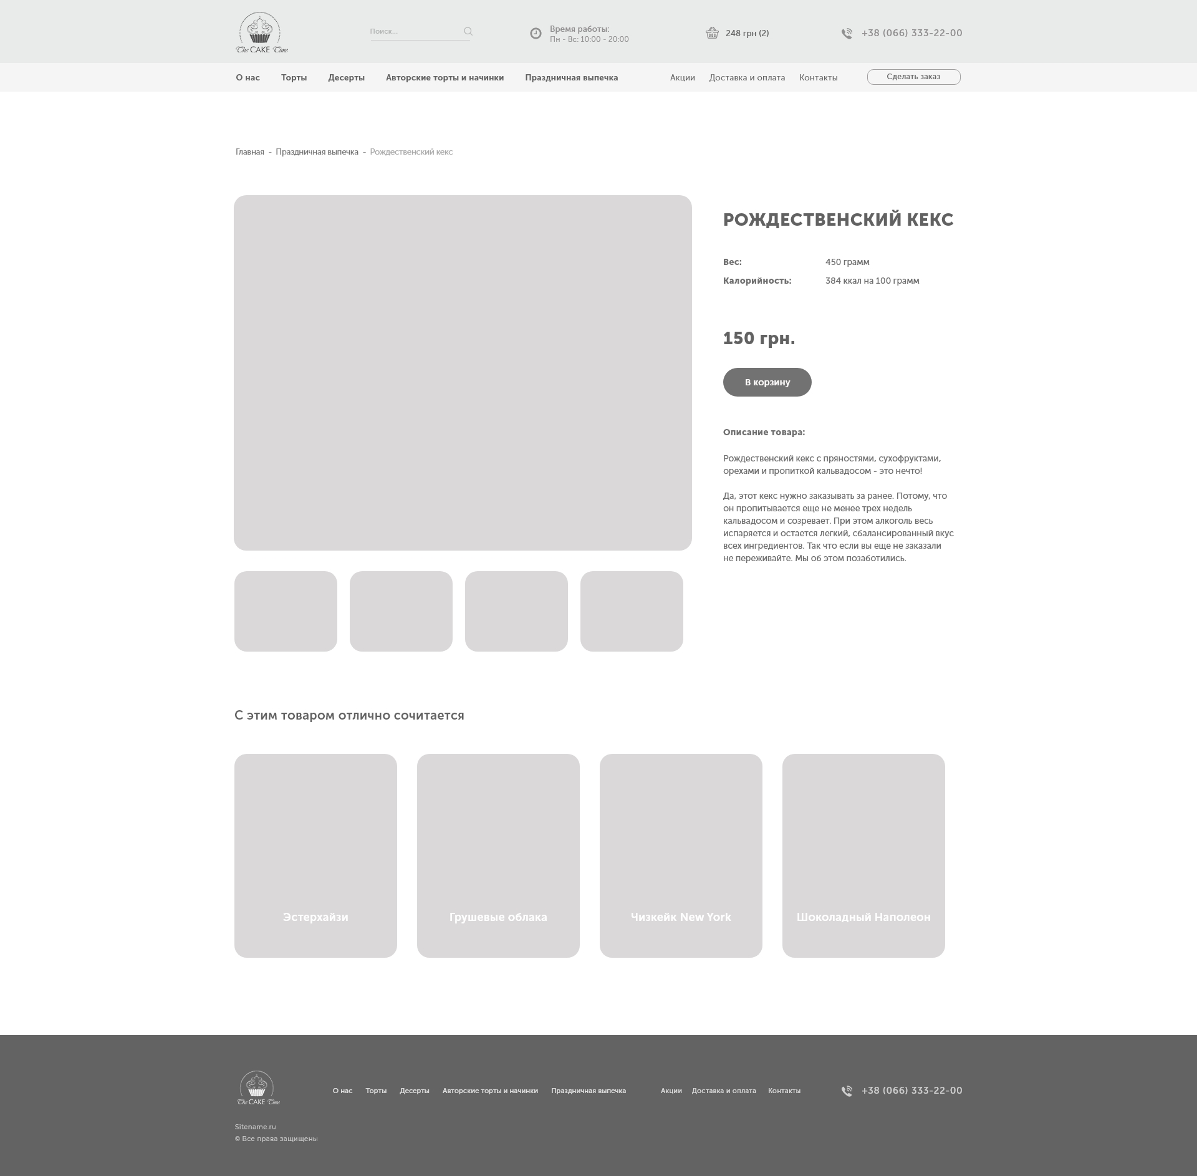This screenshot has width=1197, height=1176.
Task: Select the second product thumbnail
Action: (401, 611)
